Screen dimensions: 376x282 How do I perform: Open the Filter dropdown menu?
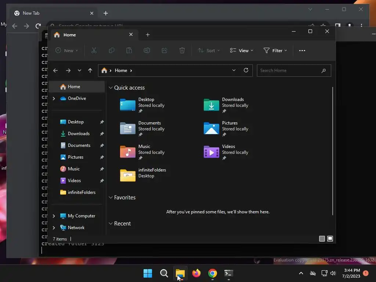pos(275,51)
